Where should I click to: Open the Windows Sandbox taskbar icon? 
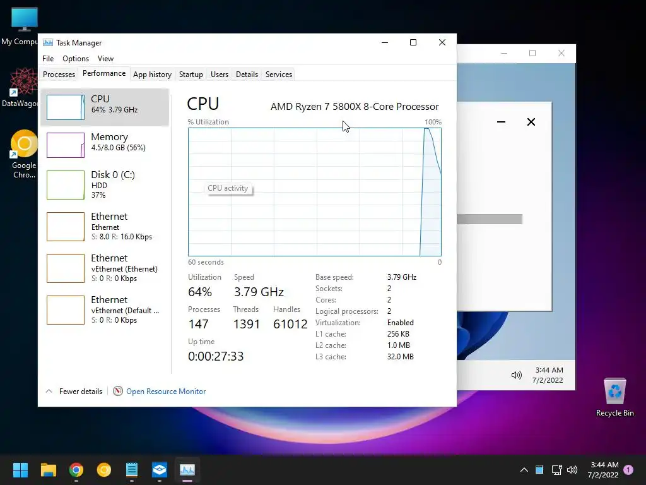click(160, 470)
